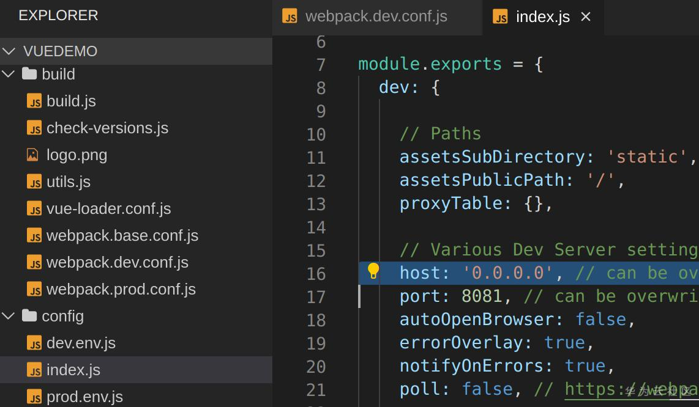The width and height of the screenshot is (699, 407).
Task: Click the 'port' key on line 17
Action: (420, 296)
